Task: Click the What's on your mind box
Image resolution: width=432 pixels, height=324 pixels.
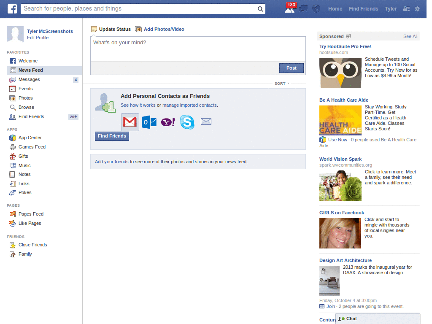Action: point(198,49)
